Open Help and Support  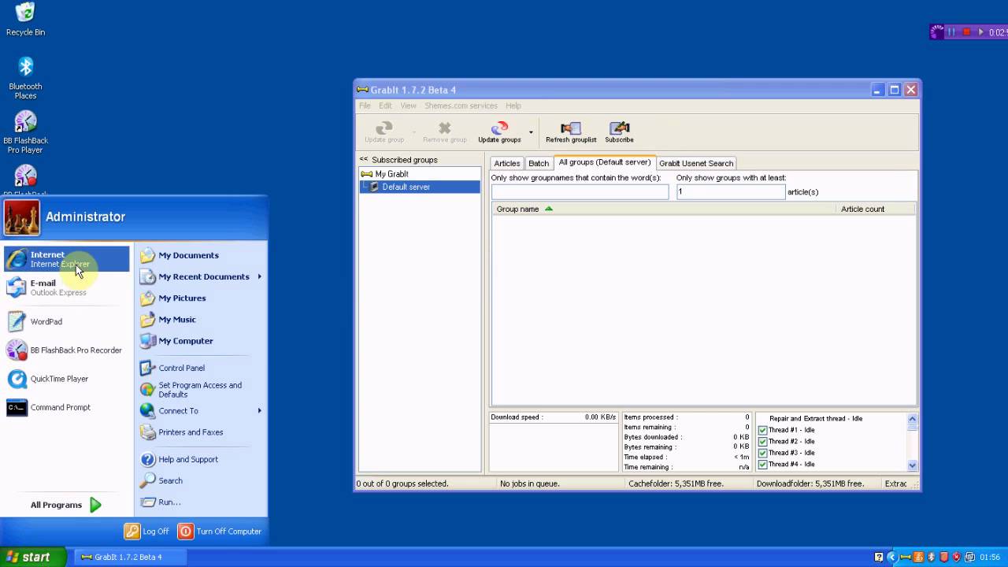coord(179,459)
